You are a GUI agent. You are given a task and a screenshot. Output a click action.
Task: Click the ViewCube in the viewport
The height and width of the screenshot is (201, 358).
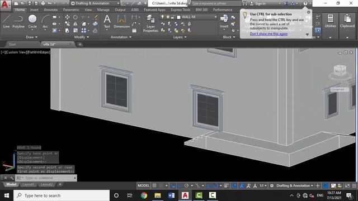pyautogui.click(x=340, y=70)
